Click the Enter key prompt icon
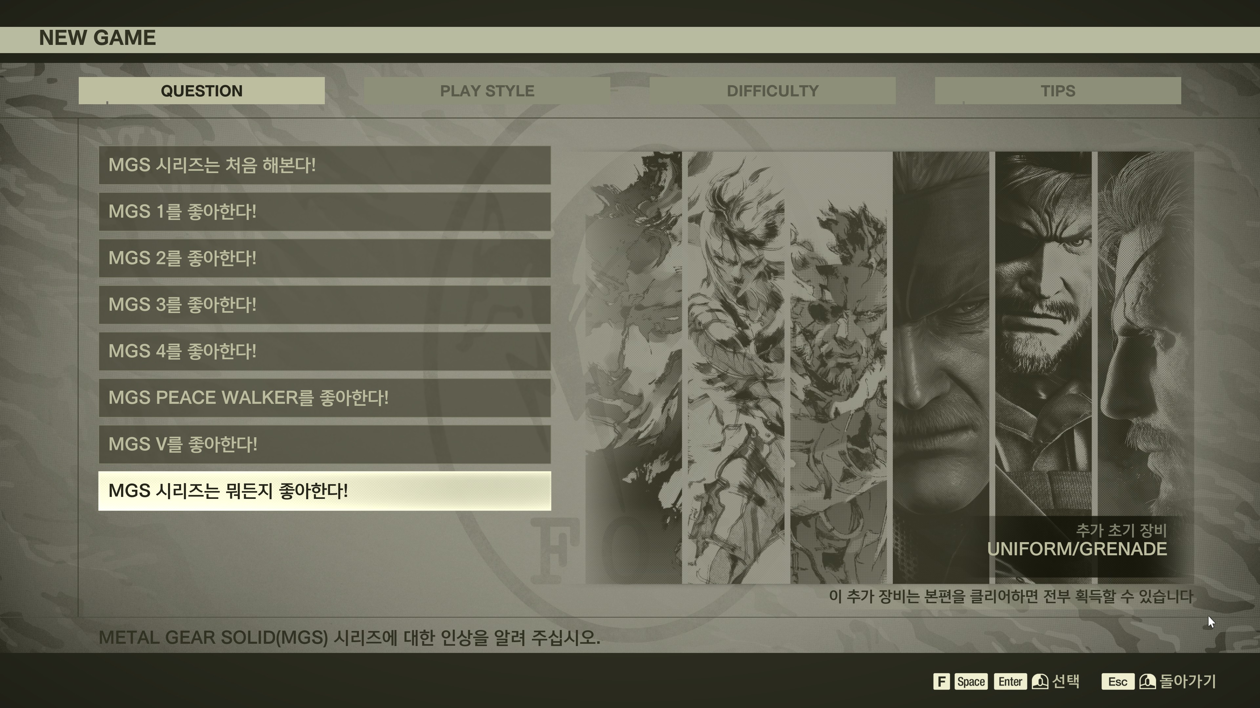The height and width of the screenshot is (708, 1260). click(x=1010, y=682)
